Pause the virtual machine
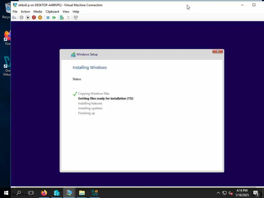The width and height of the screenshot is (264, 198). 48,18
